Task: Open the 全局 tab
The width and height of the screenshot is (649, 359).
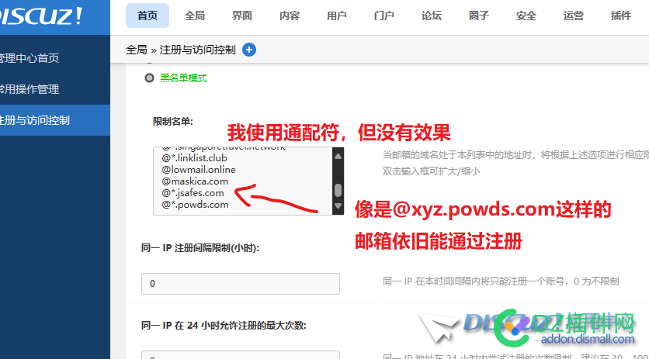Action: 195,16
